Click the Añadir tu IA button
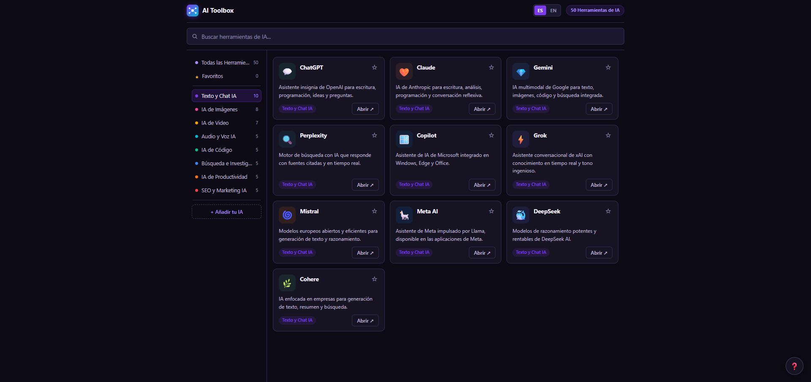The height and width of the screenshot is (382, 811). pos(226,212)
